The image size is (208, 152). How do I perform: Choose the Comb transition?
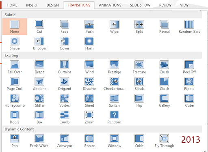coord(65,117)
